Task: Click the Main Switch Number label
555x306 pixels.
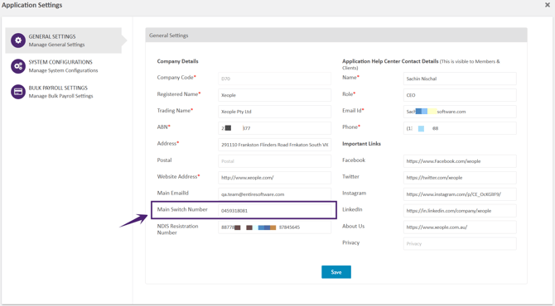Action: [x=182, y=209]
